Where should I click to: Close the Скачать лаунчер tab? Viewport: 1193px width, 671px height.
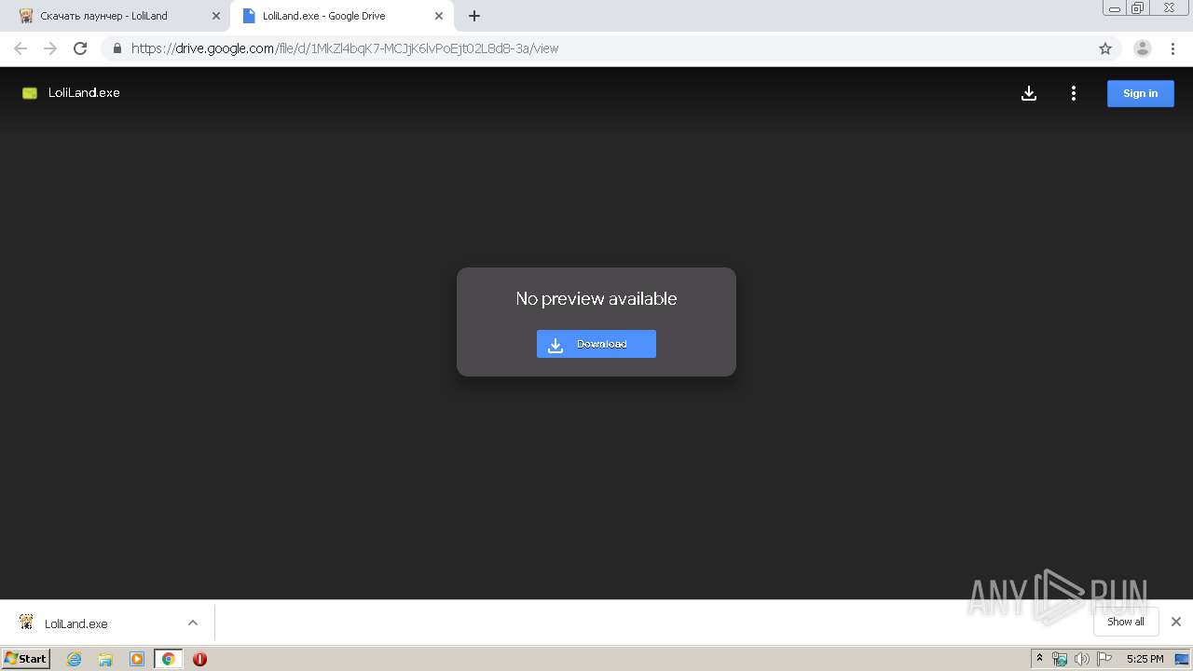point(216,16)
